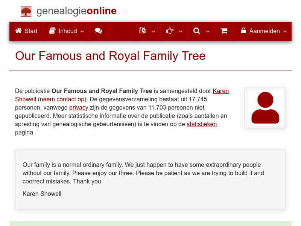Click the translation/language icon in navbar
301x226 pixels.
142,31
